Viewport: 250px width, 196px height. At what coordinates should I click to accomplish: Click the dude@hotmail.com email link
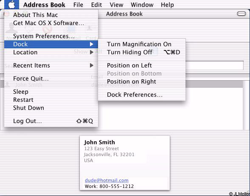(x=107, y=180)
